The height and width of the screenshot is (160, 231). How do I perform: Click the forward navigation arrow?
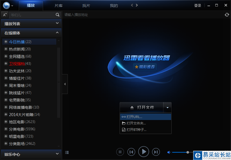pos(137,5)
